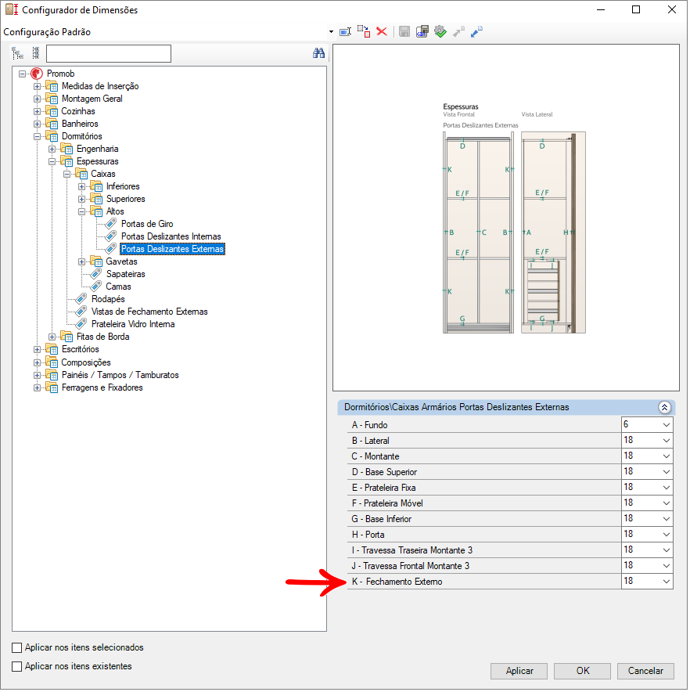
Task: Select 'Rodapés' in the tree
Action: [x=108, y=299]
